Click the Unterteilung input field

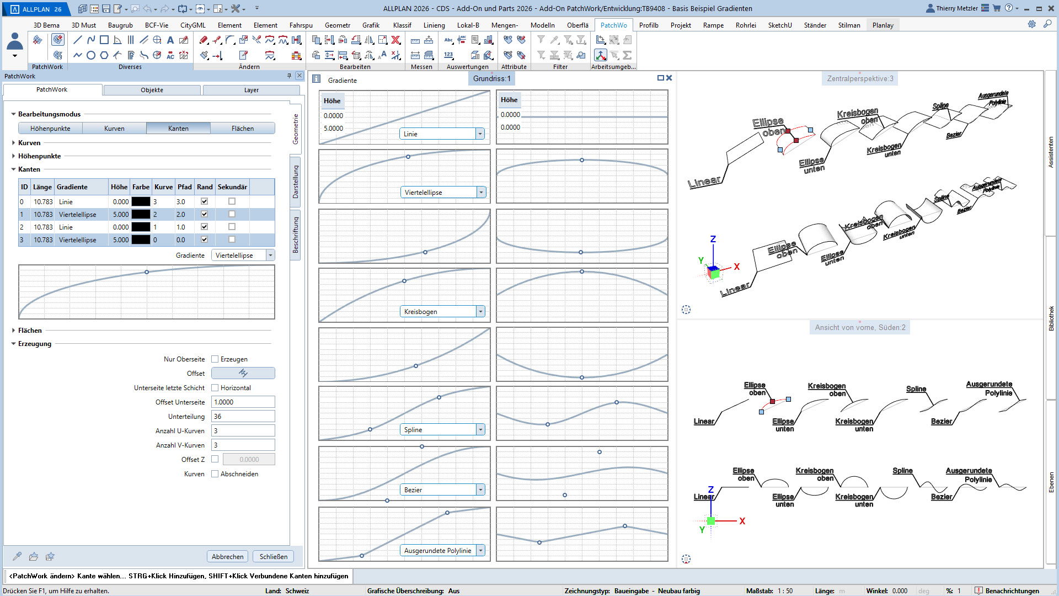243,417
